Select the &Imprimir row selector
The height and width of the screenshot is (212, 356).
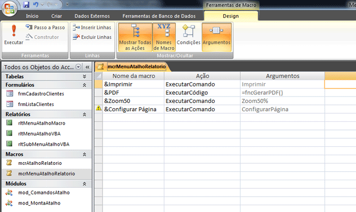point(98,84)
